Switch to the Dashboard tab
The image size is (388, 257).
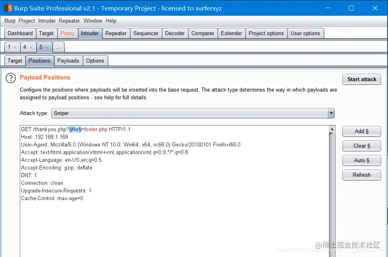(x=20, y=33)
